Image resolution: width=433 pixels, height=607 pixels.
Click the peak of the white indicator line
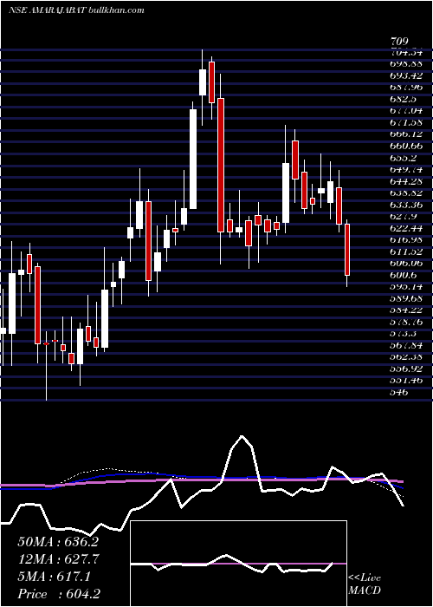click(x=242, y=436)
